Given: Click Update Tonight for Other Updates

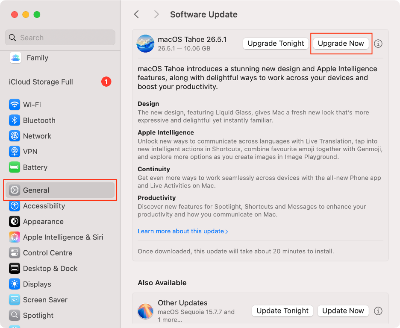Looking at the screenshot, I should 282,311.
